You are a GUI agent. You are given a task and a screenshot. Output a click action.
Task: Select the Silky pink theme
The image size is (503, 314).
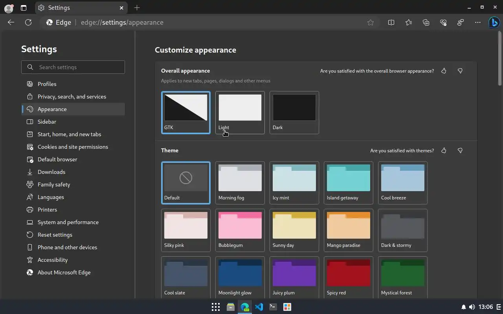point(186,230)
